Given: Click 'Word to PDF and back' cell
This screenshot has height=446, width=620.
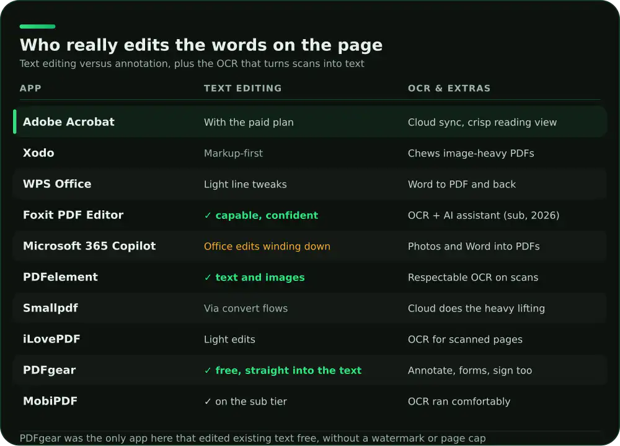Looking at the screenshot, I should click(x=462, y=184).
